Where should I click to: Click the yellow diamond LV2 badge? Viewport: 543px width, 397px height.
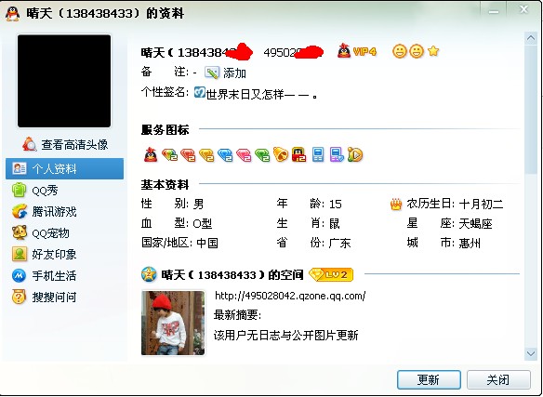[x=331, y=274]
